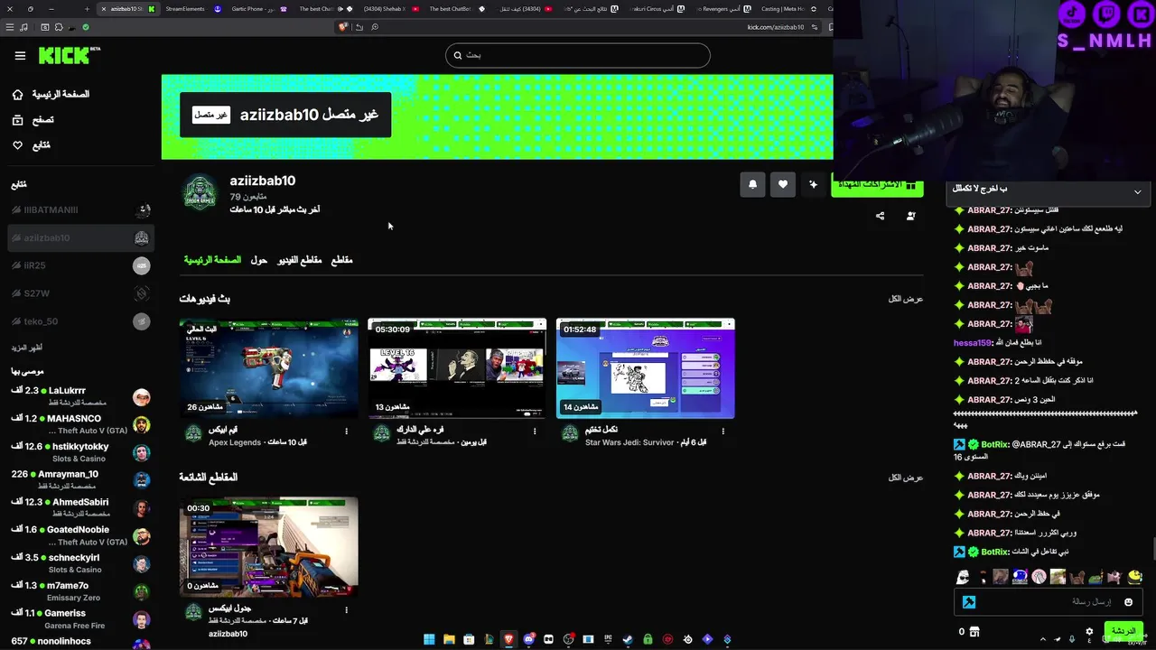Open the متابع following heart in sidebar

17,145
